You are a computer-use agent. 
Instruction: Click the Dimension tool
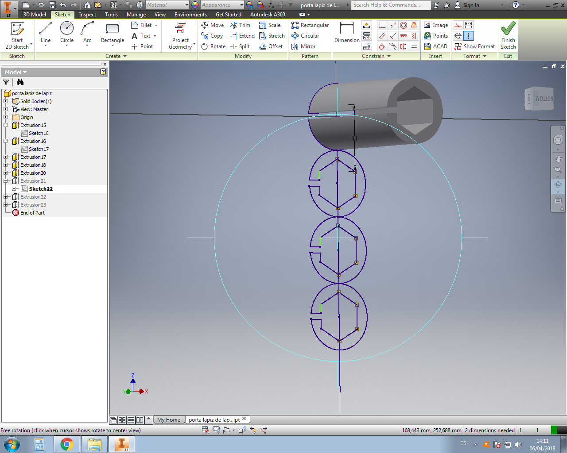click(347, 33)
